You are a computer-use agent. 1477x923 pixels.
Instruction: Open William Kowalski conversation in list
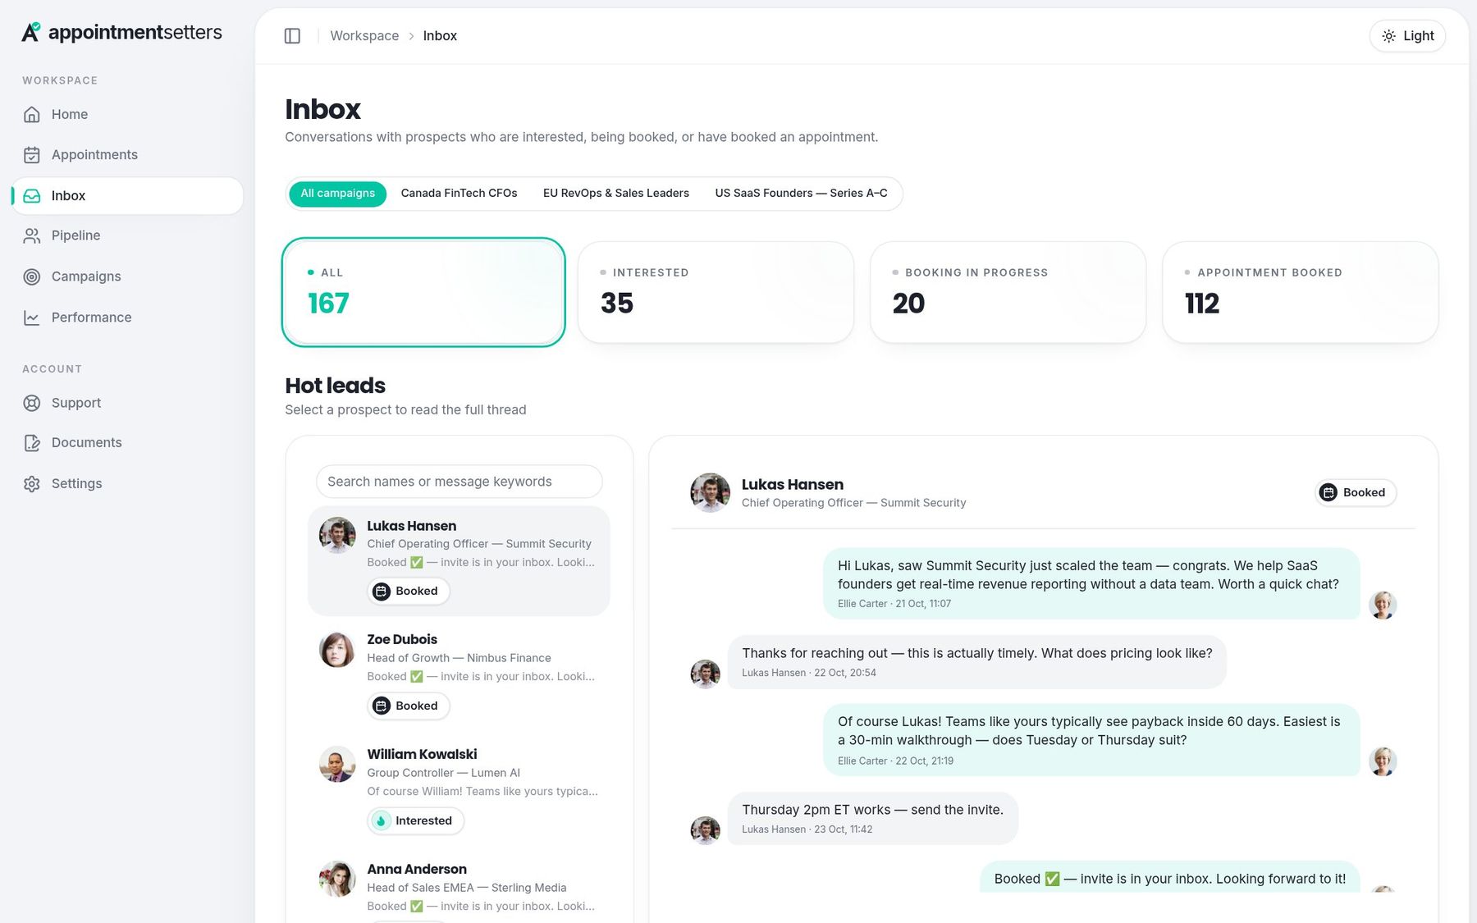click(459, 790)
